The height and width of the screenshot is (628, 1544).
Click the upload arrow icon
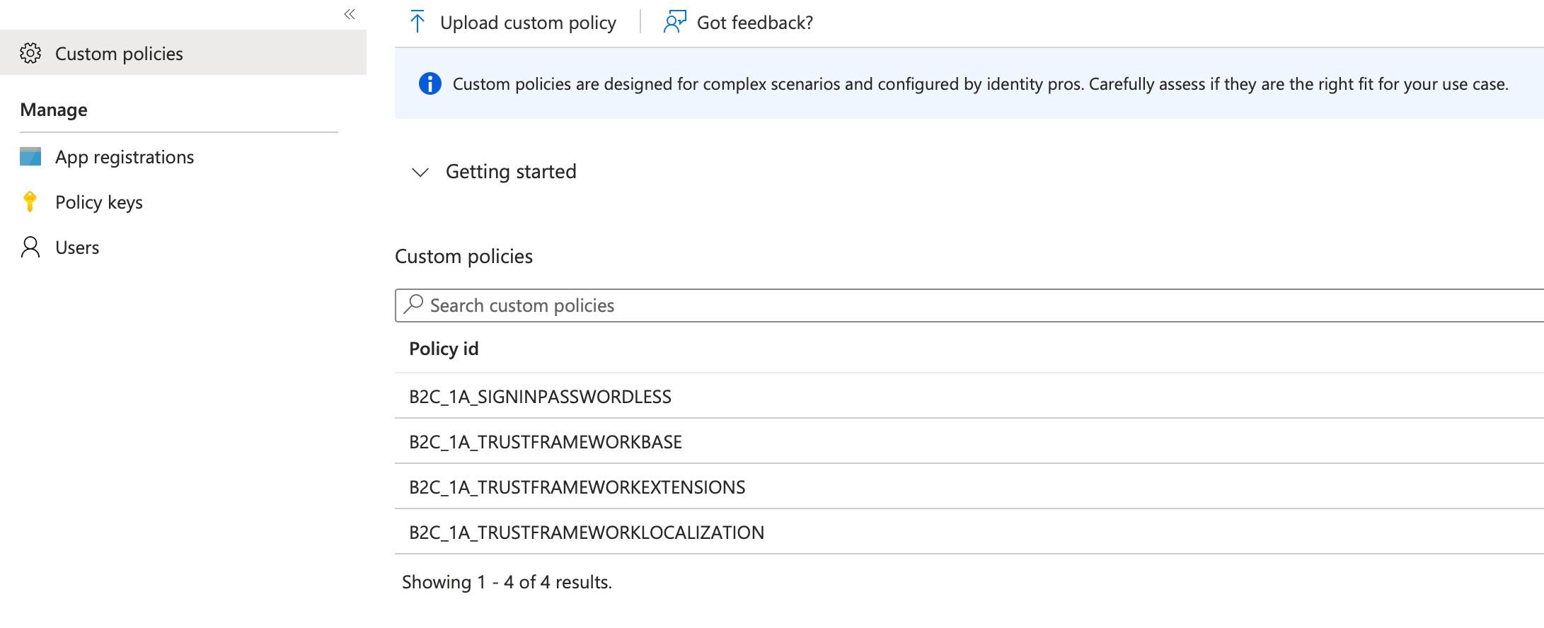(417, 22)
